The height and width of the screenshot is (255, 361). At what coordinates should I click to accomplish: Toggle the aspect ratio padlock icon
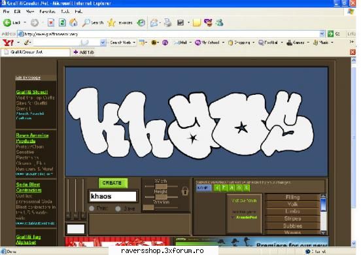[185, 191]
